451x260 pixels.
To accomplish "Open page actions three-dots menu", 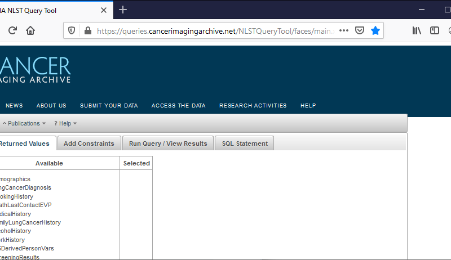I will pyautogui.click(x=344, y=30).
